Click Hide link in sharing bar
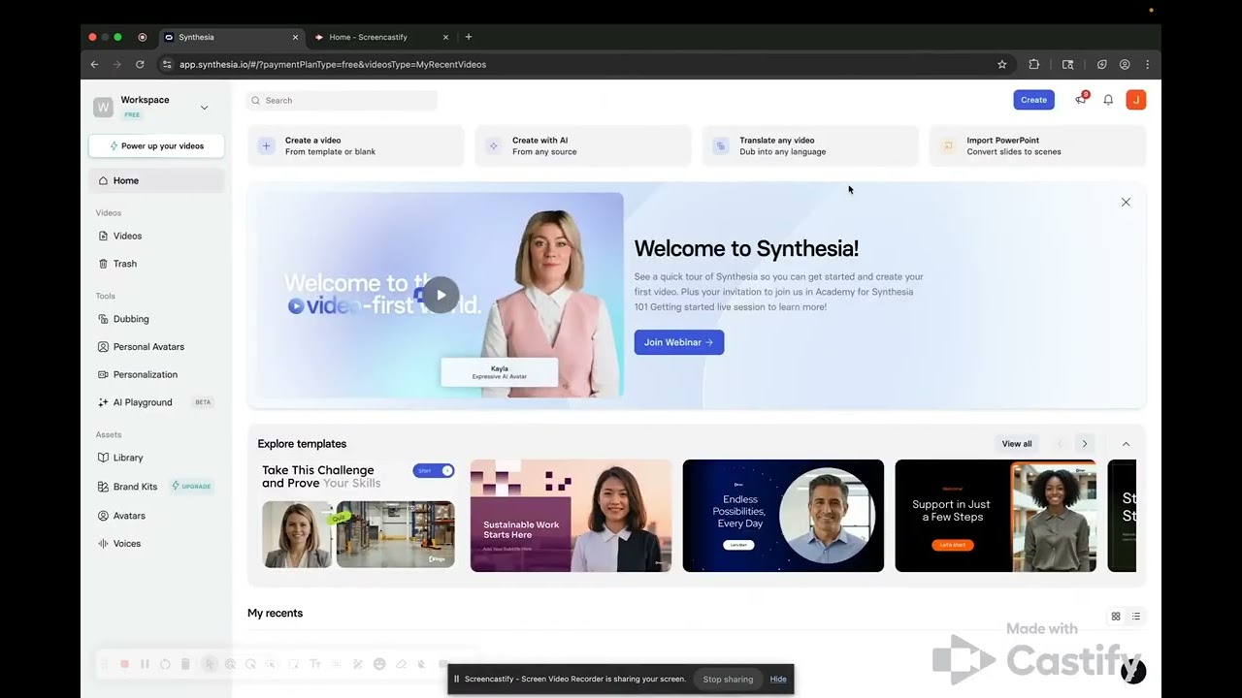 coord(778,680)
